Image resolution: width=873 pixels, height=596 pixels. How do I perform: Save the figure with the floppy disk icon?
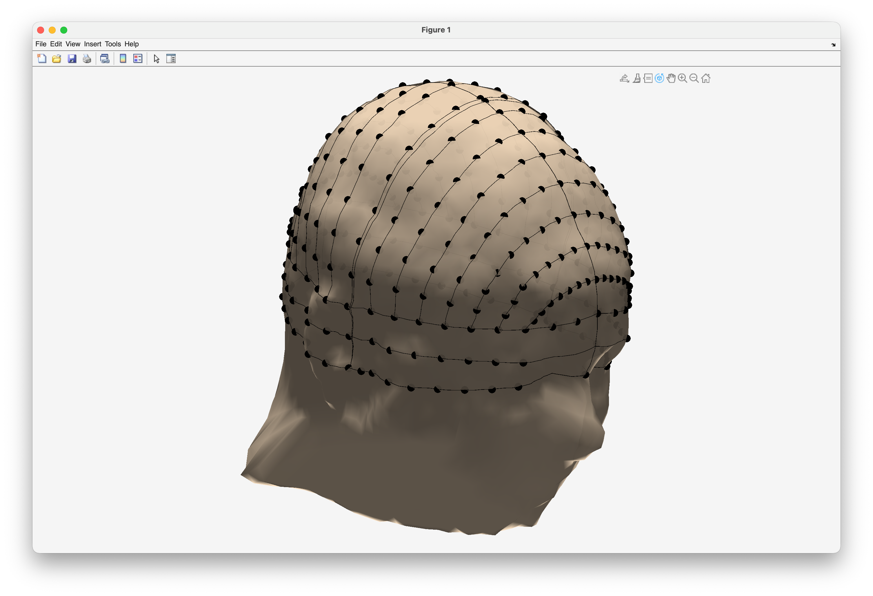pos(72,58)
